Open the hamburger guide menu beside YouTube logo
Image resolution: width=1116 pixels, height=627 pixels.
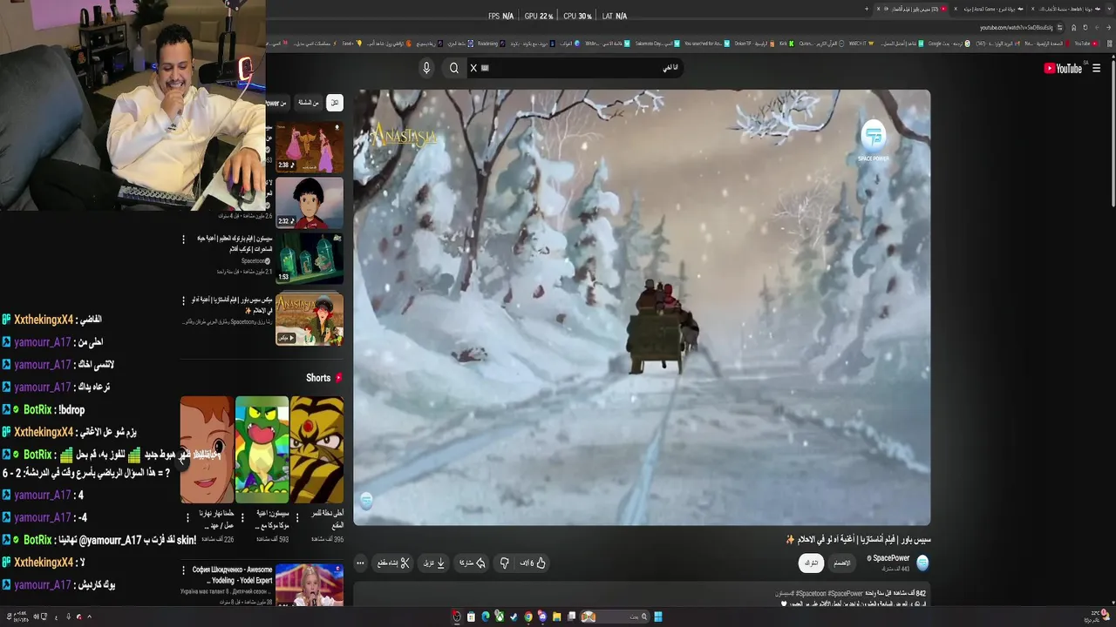pos(1097,68)
